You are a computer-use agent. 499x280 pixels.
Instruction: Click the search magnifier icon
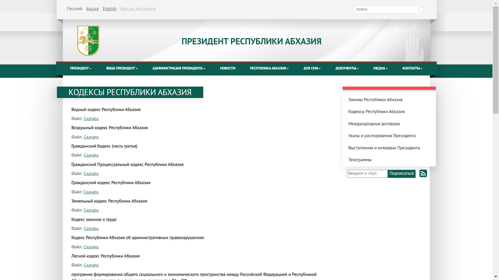click(421, 10)
